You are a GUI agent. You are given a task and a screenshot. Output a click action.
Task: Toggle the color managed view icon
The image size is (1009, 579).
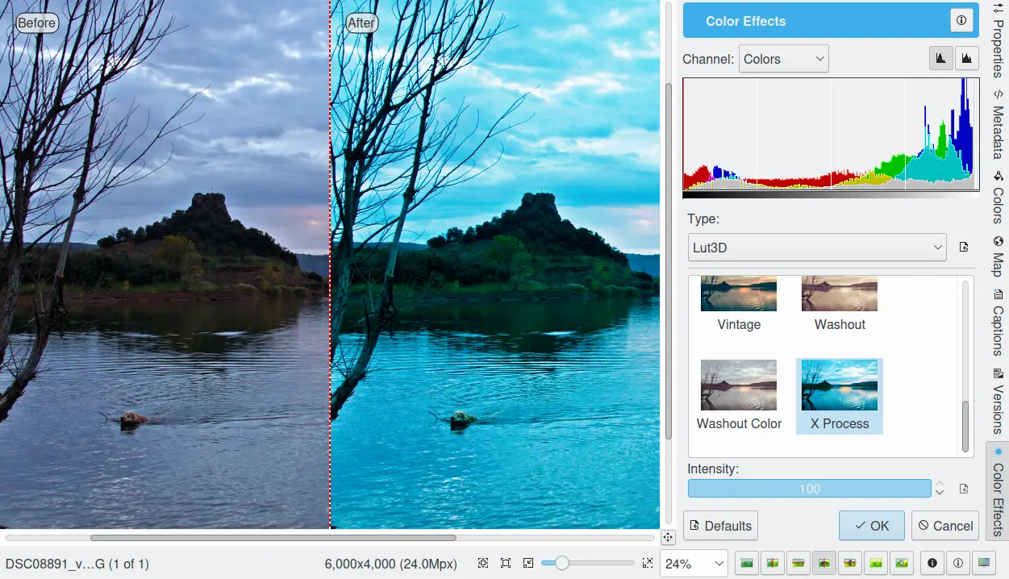click(x=983, y=563)
